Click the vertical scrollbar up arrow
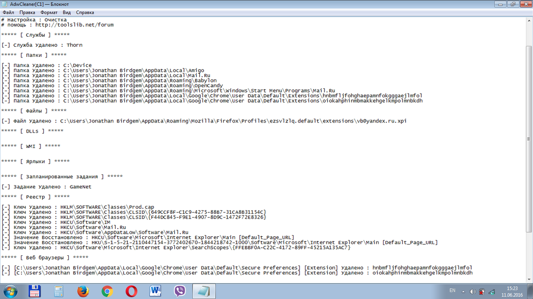 tap(529, 21)
